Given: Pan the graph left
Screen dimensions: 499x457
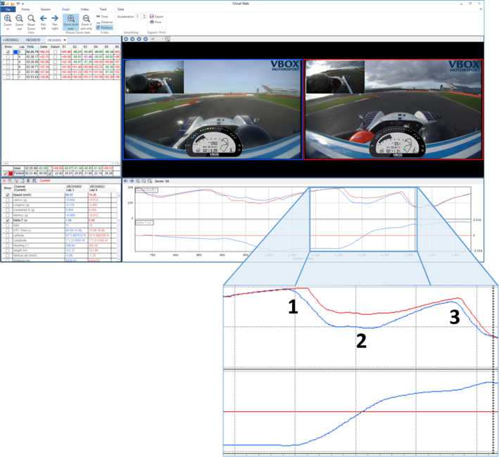Looking at the screenshot, I should click(x=43, y=22).
